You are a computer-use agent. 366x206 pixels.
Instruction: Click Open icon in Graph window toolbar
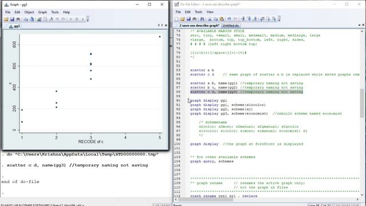[x=6, y=19]
